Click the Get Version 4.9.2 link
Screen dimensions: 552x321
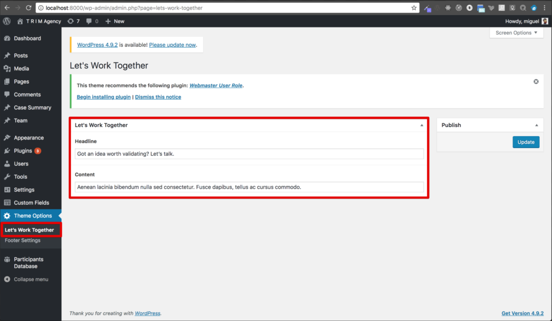click(x=522, y=313)
